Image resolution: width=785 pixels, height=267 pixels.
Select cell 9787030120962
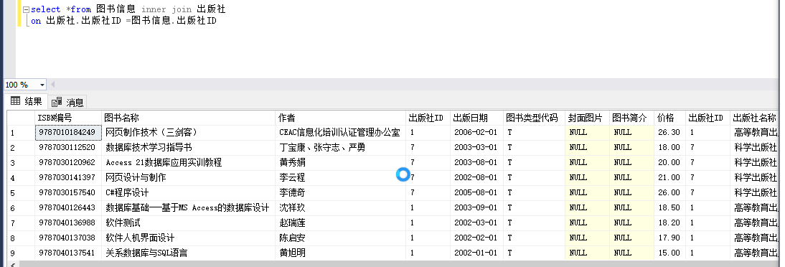tap(68, 163)
